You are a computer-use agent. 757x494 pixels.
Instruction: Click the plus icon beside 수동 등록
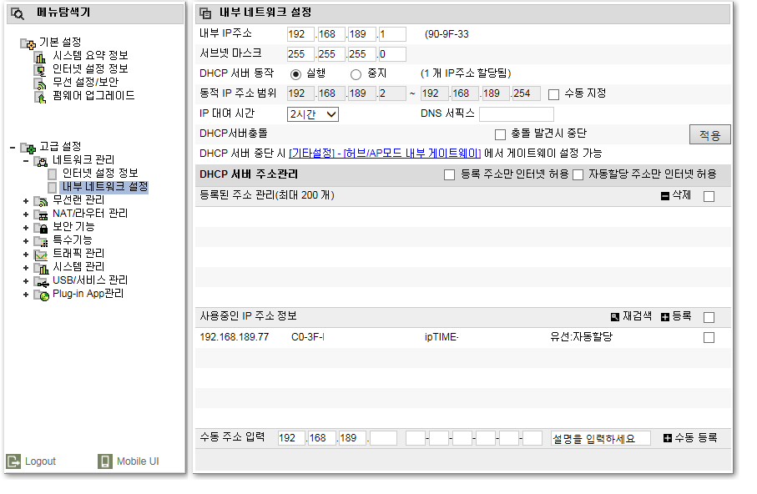tap(667, 438)
